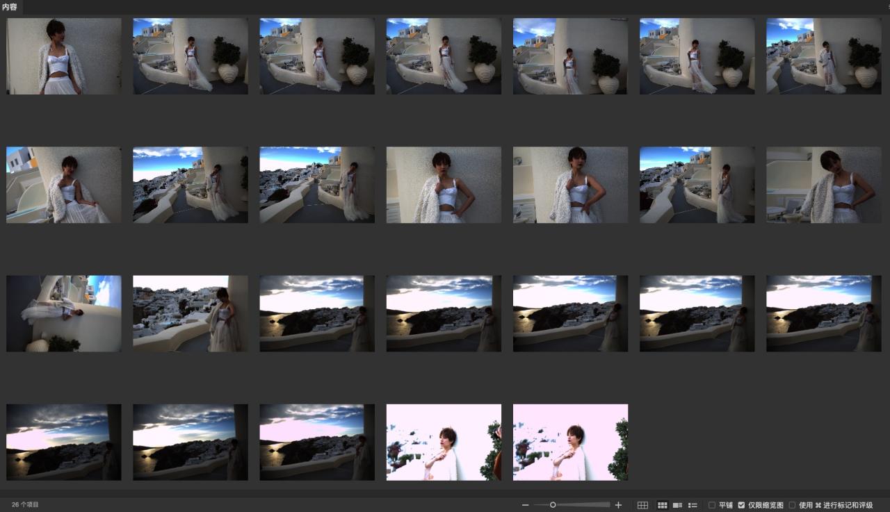
Task: Select photo of woman holding skirt beside blue sky
Action: 64,185
